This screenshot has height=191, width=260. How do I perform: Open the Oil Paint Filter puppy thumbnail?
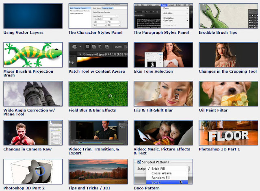tap(228, 94)
